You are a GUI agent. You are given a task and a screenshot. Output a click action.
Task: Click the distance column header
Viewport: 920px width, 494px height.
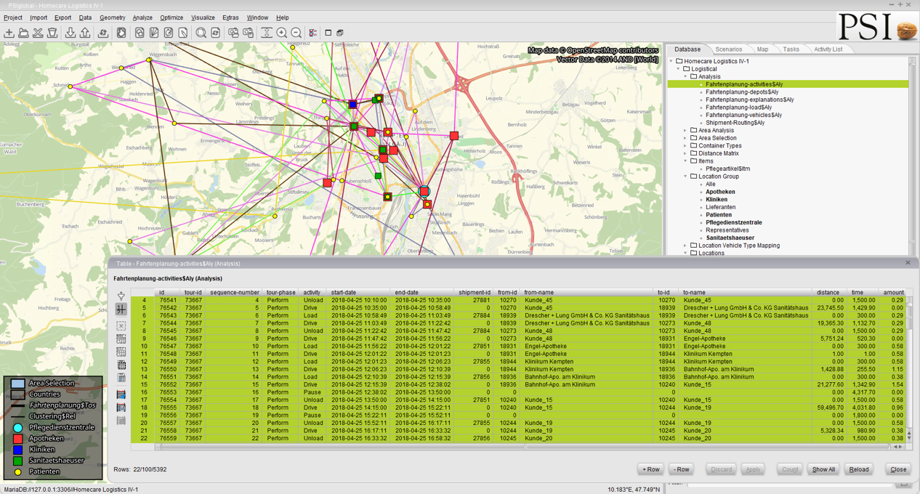coord(827,293)
